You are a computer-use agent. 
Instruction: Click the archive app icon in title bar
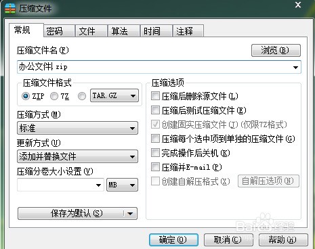10,9
